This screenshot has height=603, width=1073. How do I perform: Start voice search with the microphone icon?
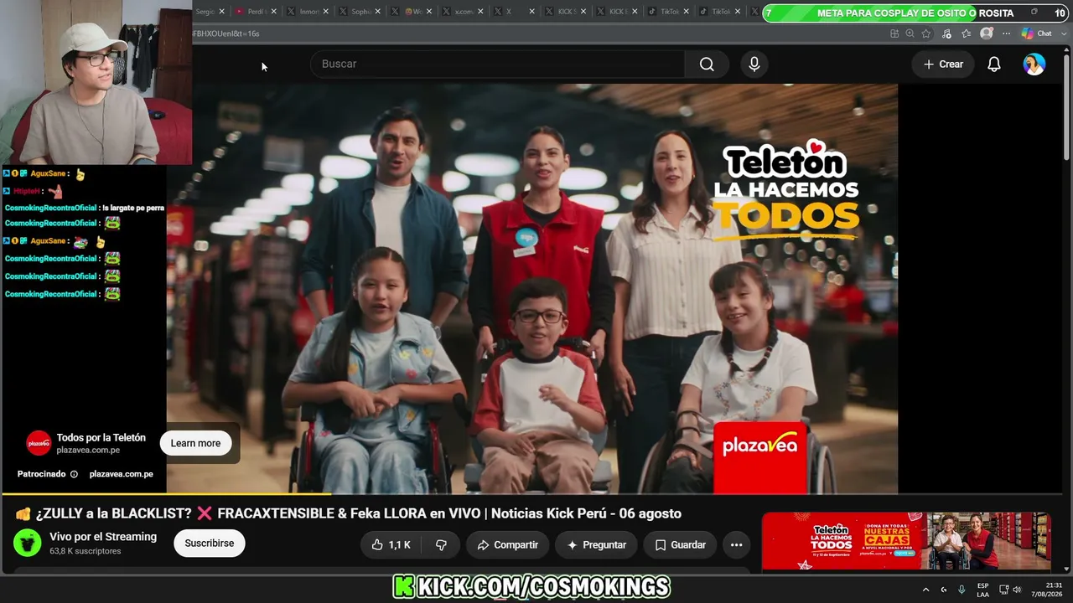754,64
